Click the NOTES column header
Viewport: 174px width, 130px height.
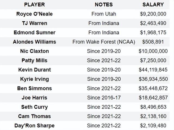pyautogui.click(x=104, y=5)
